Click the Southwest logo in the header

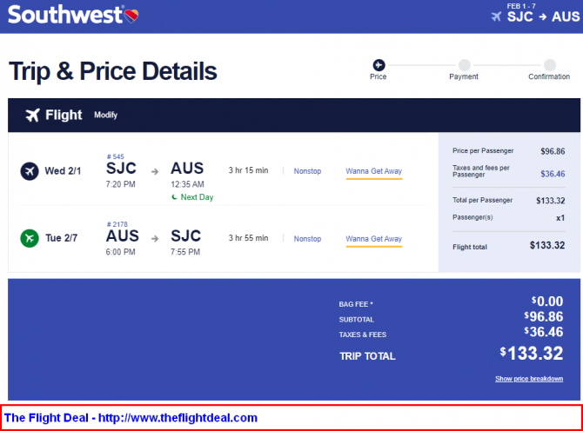click(73, 16)
